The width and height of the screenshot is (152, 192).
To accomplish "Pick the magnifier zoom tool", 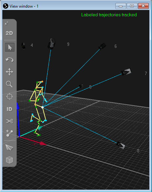I will point(9,84).
